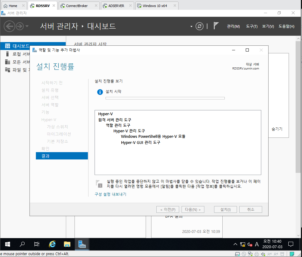
Task: Open the navigation history dropdown arrow
Action: pos(27,26)
